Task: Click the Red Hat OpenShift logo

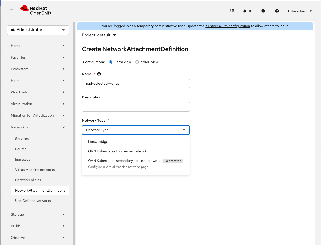Action: 36,11
